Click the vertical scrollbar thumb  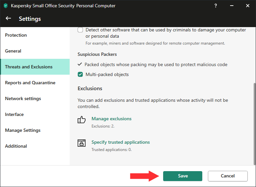click(254, 124)
